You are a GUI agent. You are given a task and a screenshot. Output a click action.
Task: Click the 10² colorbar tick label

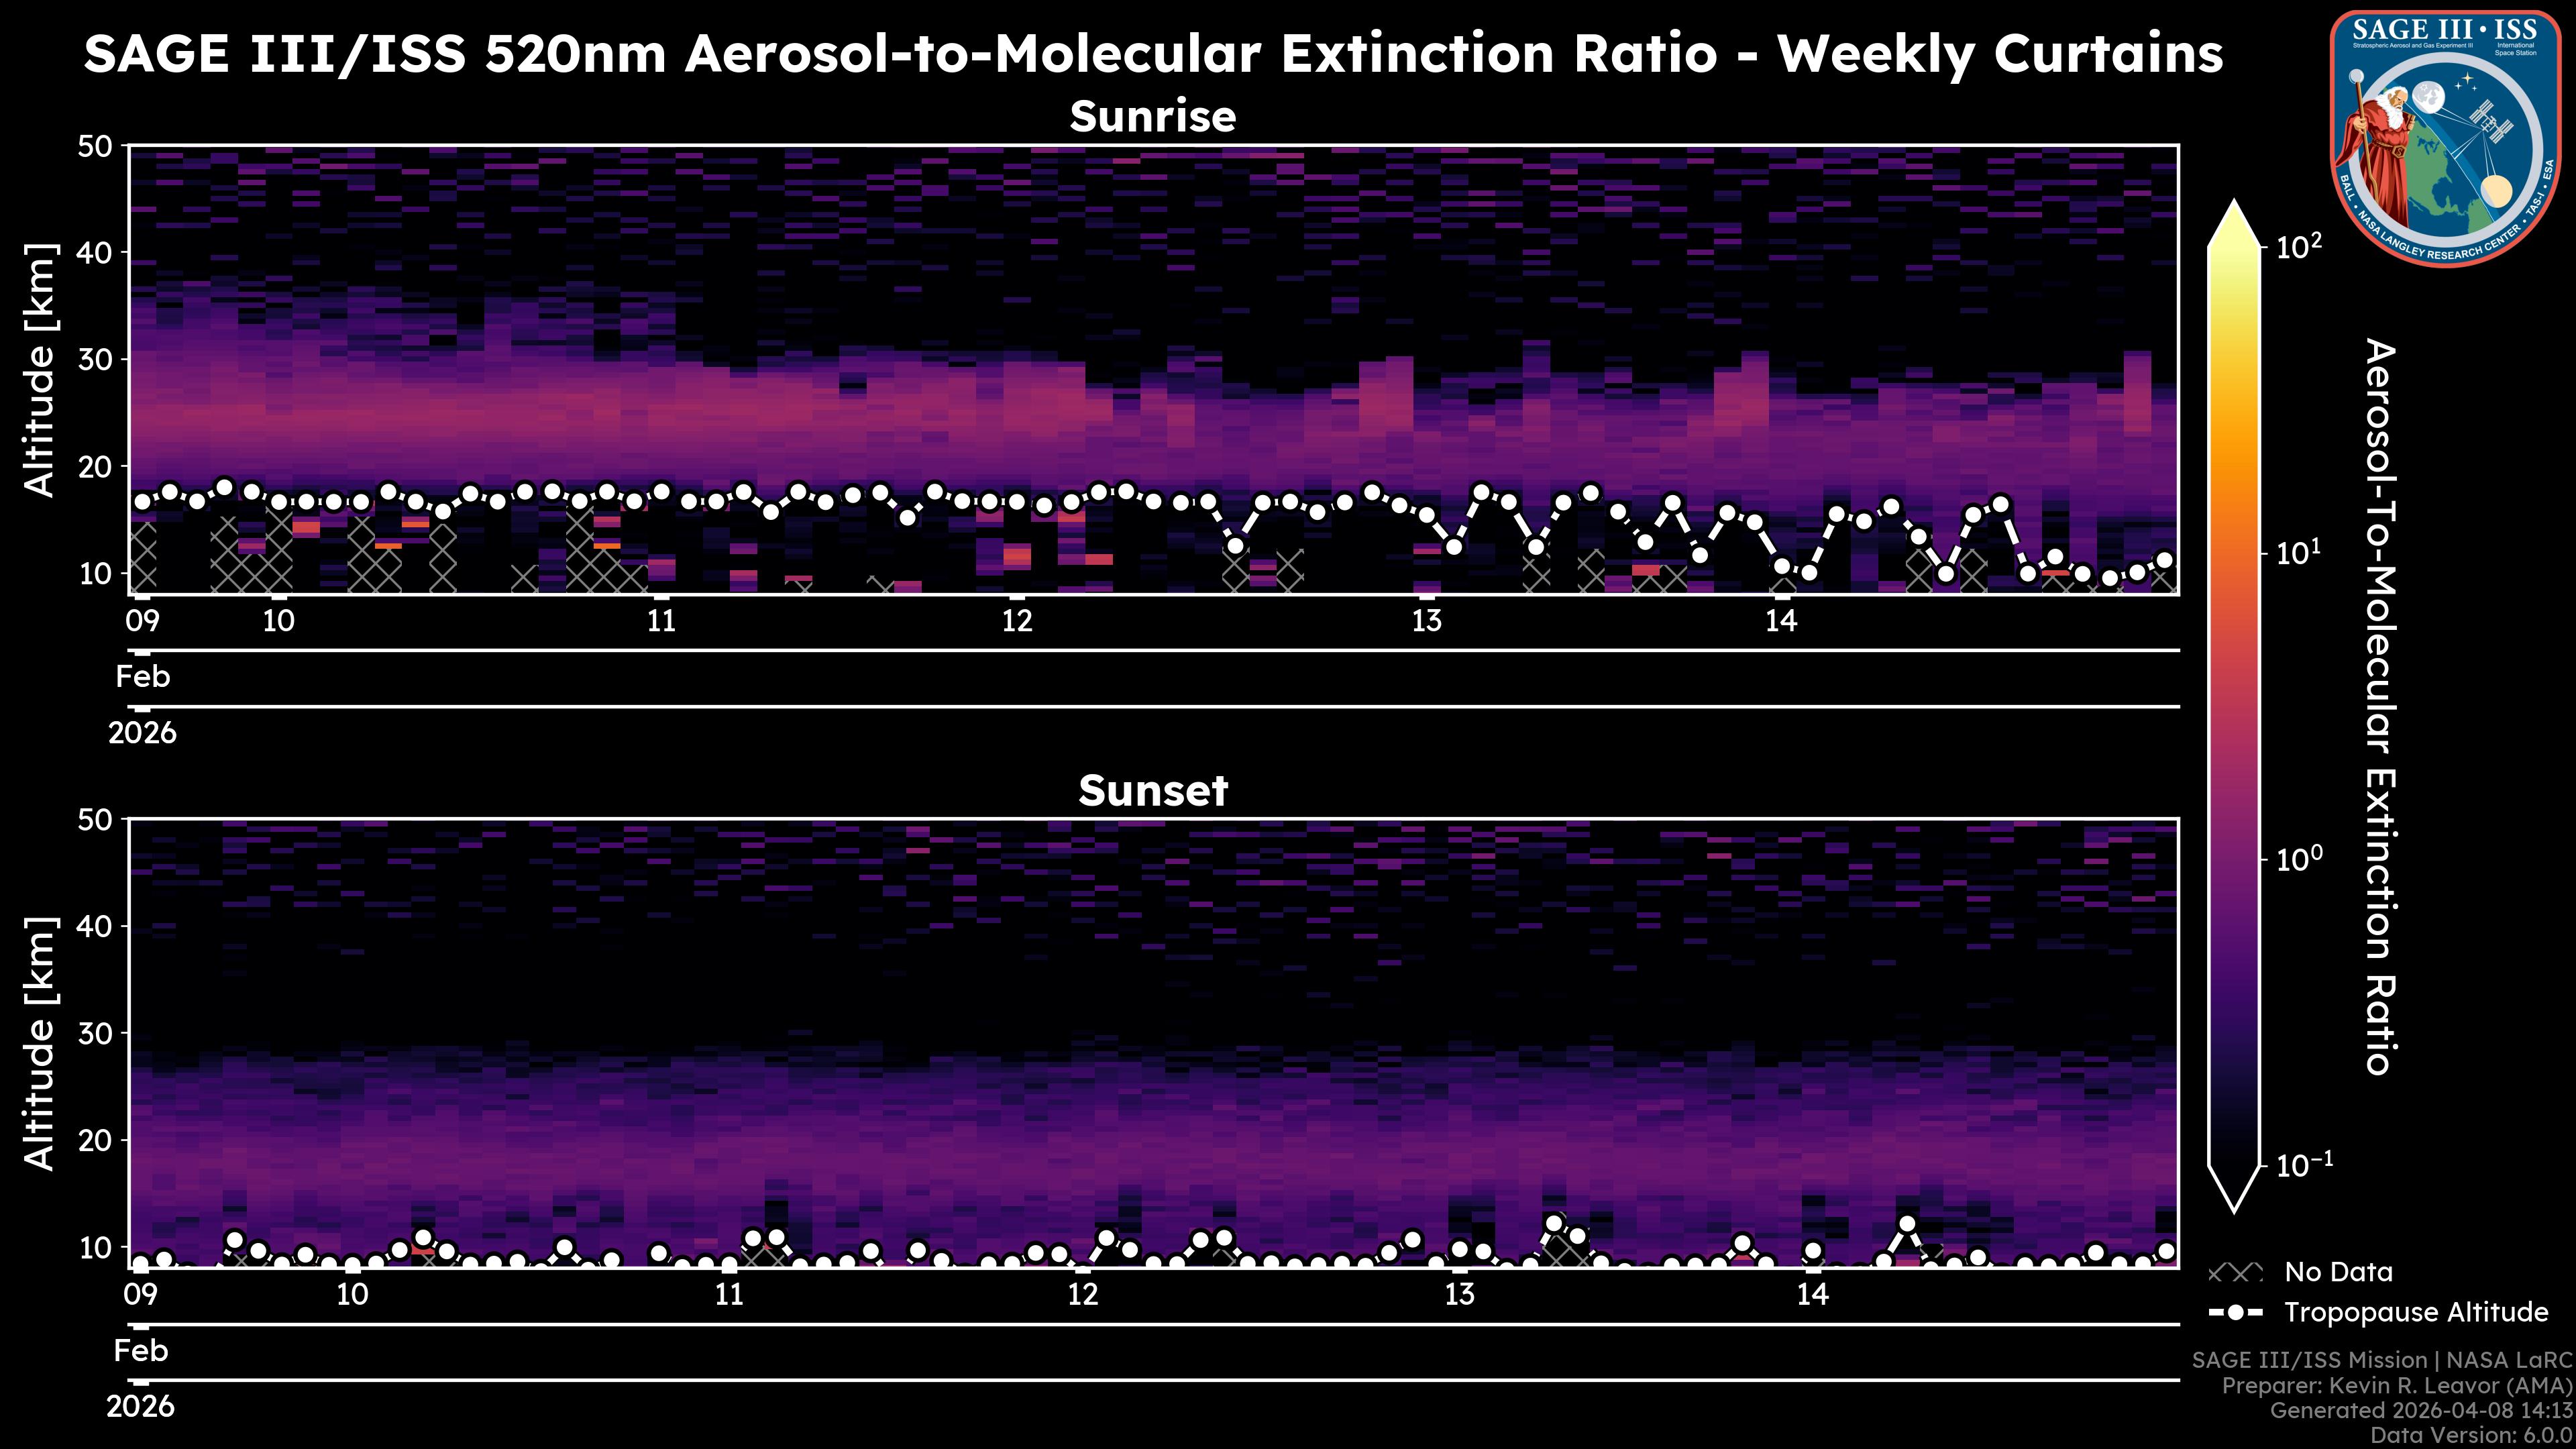coord(2299,246)
